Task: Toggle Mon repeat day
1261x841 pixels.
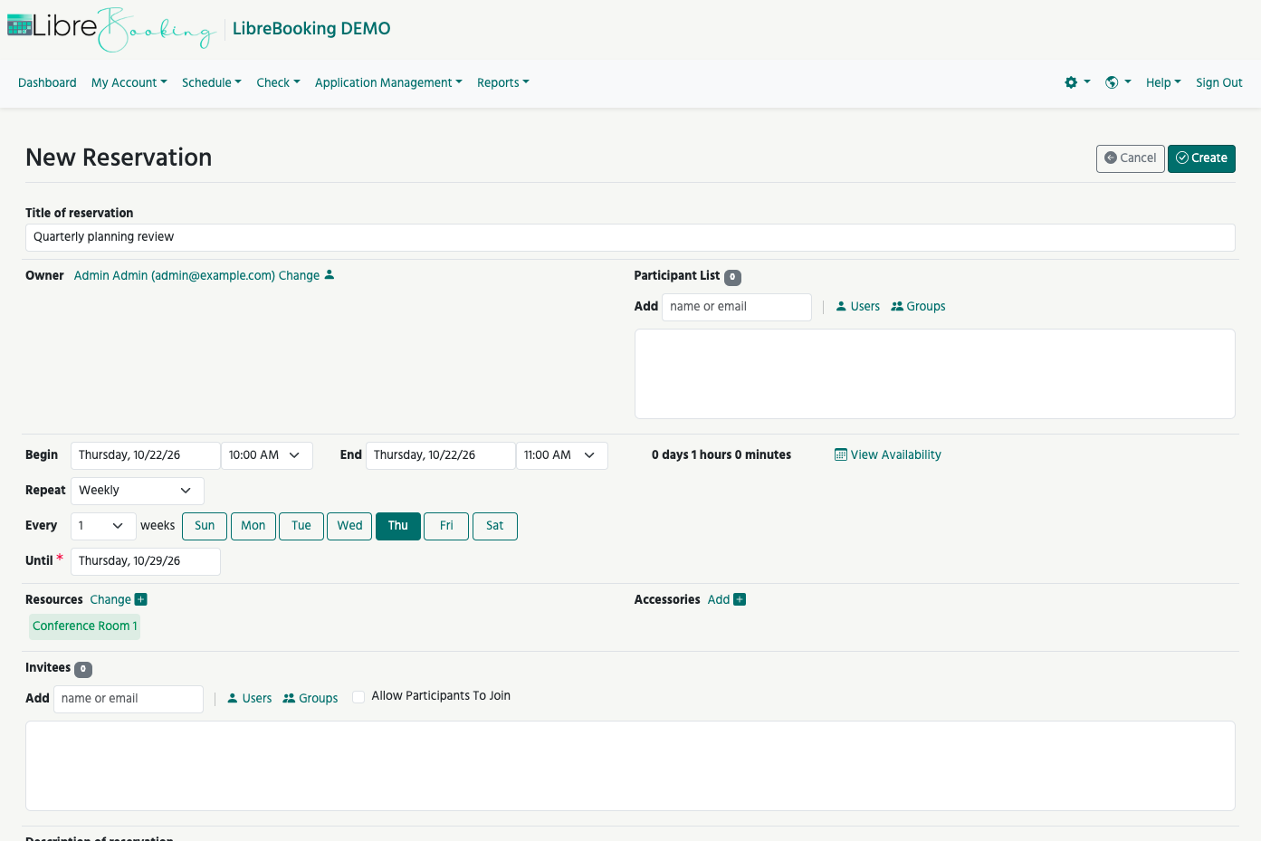Action: [x=253, y=526]
